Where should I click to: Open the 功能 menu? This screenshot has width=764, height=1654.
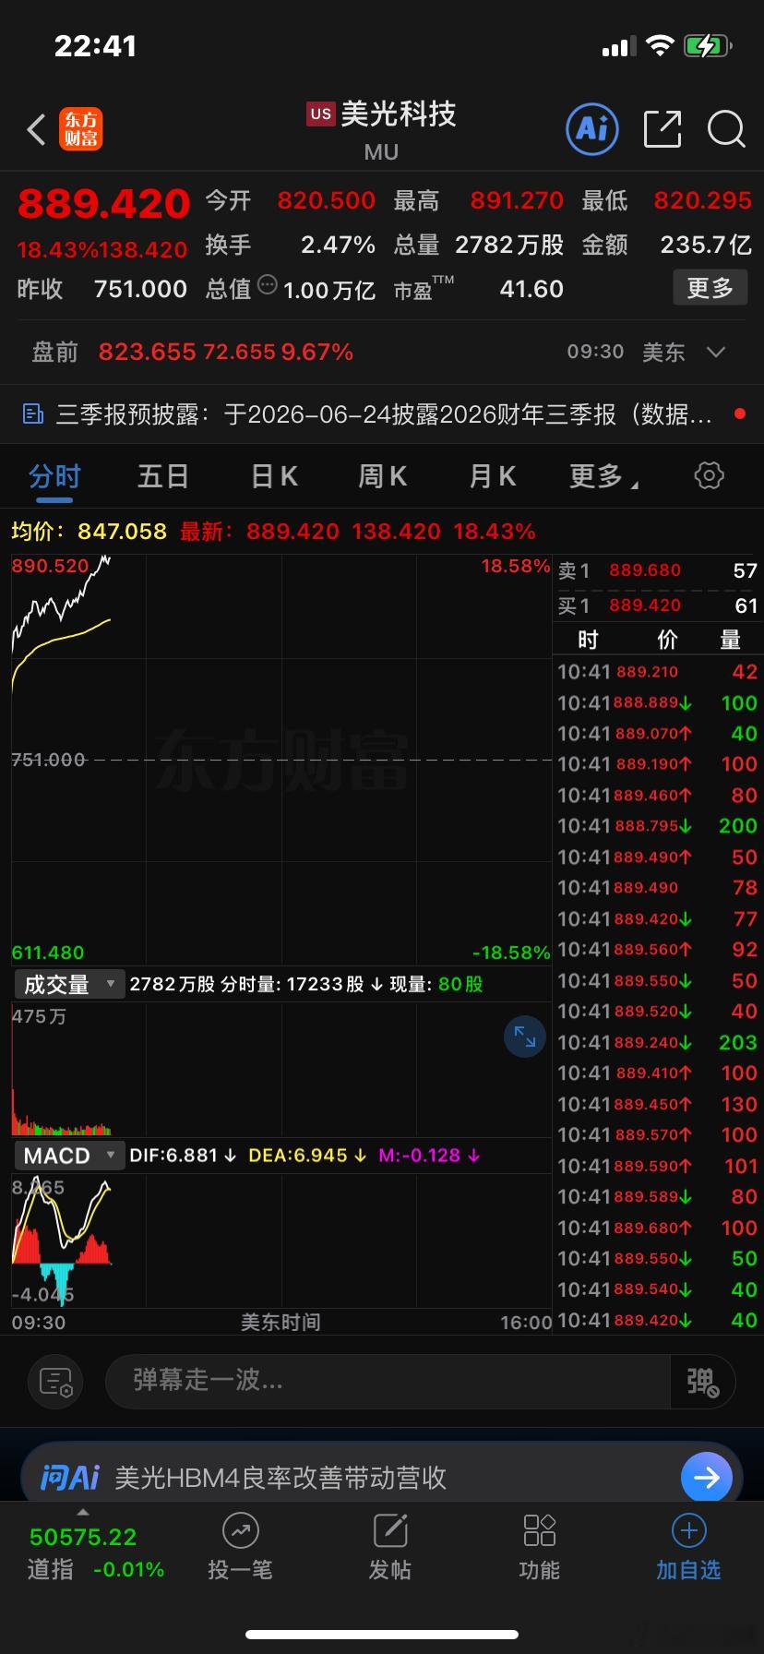click(x=540, y=1548)
